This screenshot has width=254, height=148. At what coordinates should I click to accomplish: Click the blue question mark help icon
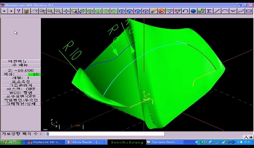coord(19,11)
